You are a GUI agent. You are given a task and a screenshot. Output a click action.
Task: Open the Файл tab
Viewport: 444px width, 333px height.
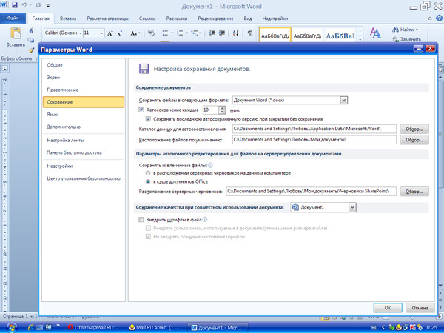13,18
